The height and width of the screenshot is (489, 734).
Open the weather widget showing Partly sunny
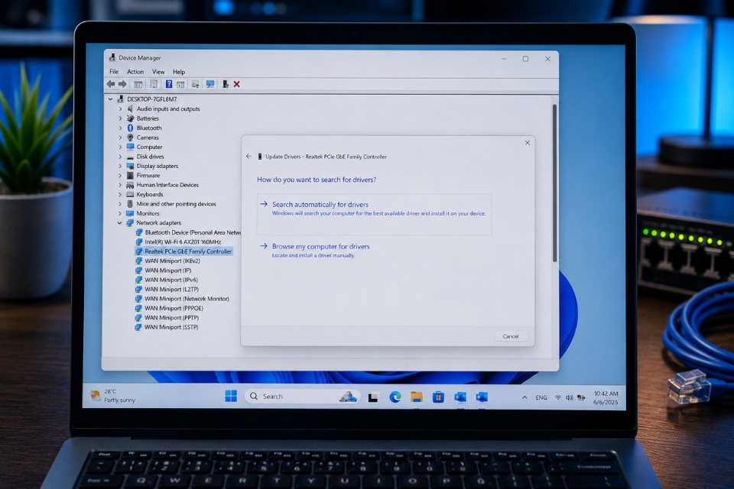pyautogui.click(x=113, y=396)
